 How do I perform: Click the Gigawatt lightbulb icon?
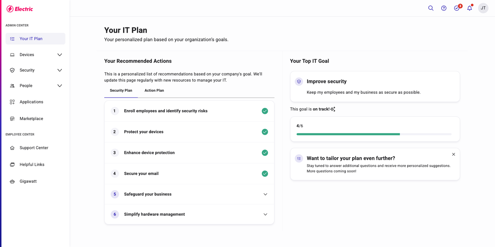coord(12,181)
